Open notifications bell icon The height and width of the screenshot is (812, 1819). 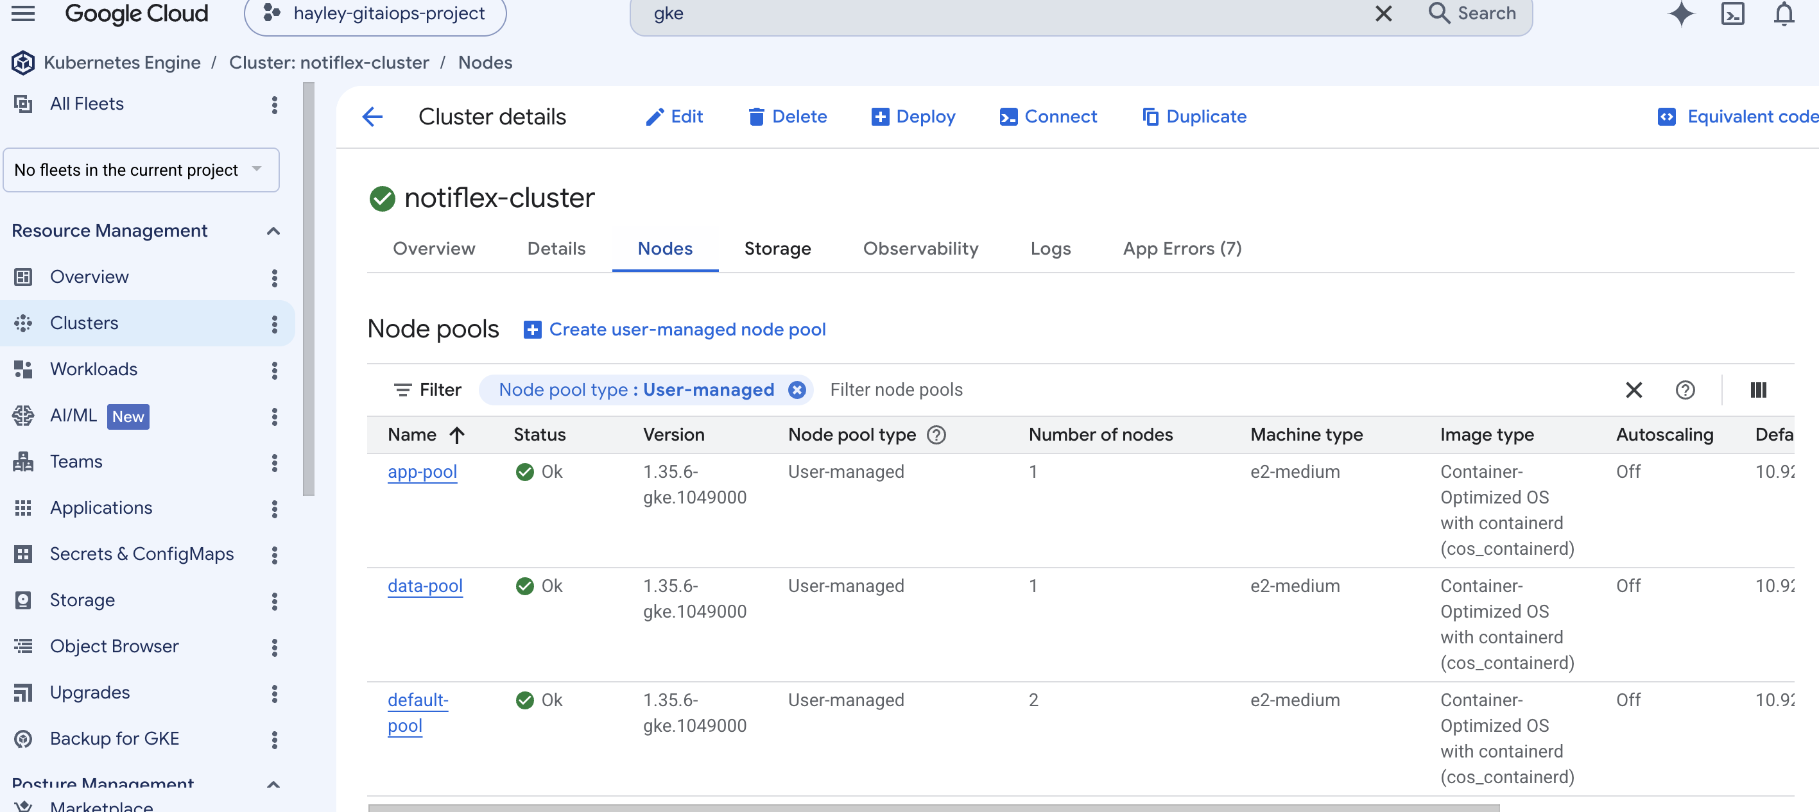click(1784, 13)
